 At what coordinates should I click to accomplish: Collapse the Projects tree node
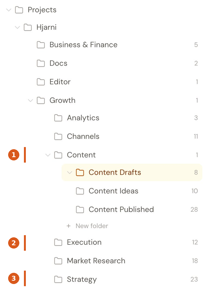(8, 10)
